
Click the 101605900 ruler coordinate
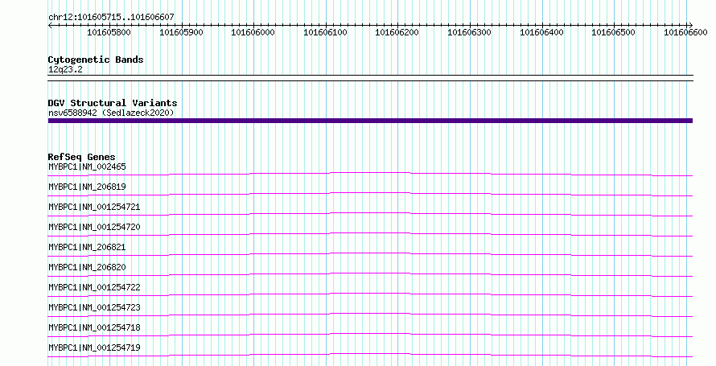click(x=181, y=32)
